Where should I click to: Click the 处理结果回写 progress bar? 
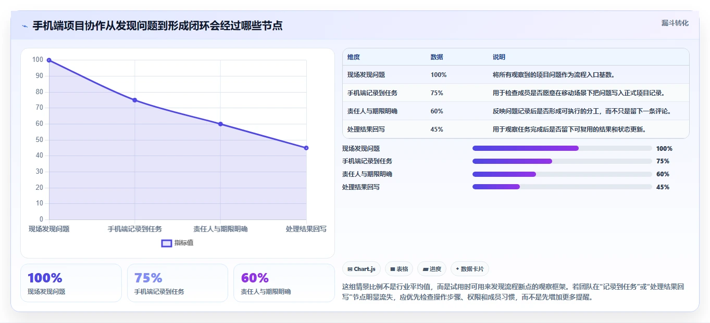pos(562,187)
